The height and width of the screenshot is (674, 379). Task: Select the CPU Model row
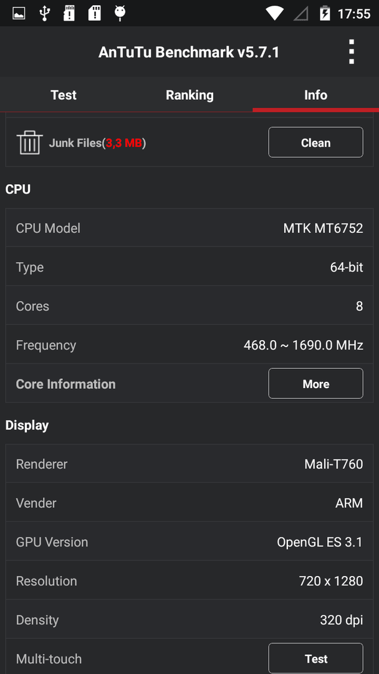pos(189,228)
